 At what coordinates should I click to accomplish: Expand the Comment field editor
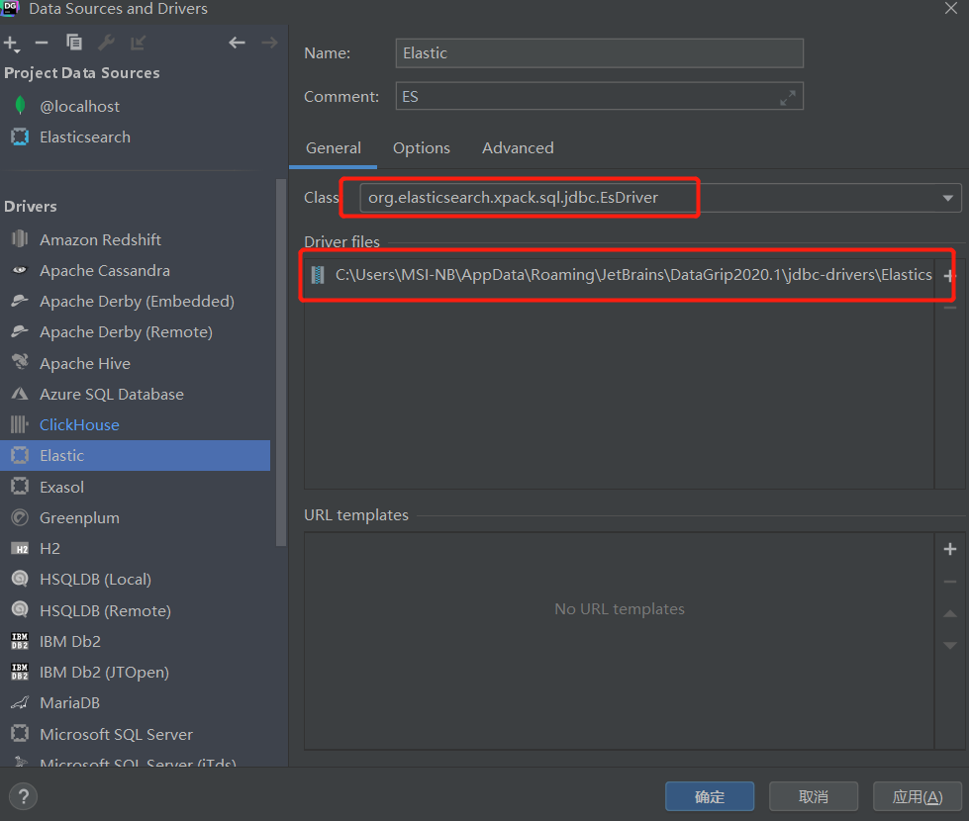(787, 96)
